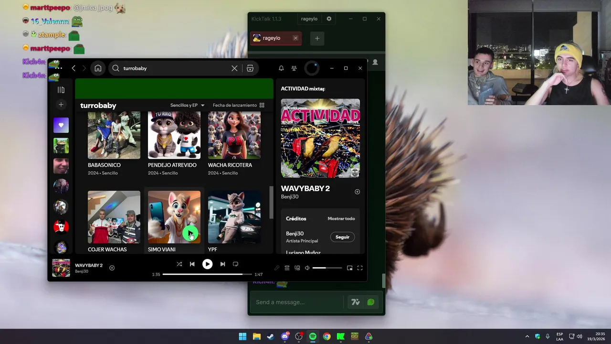The width and height of the screenshot is (611, 344).
Task: Click Mostrar todo in Créditos
Action: click(341, 218)
